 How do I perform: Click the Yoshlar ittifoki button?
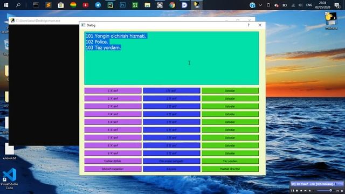(113, 161)
